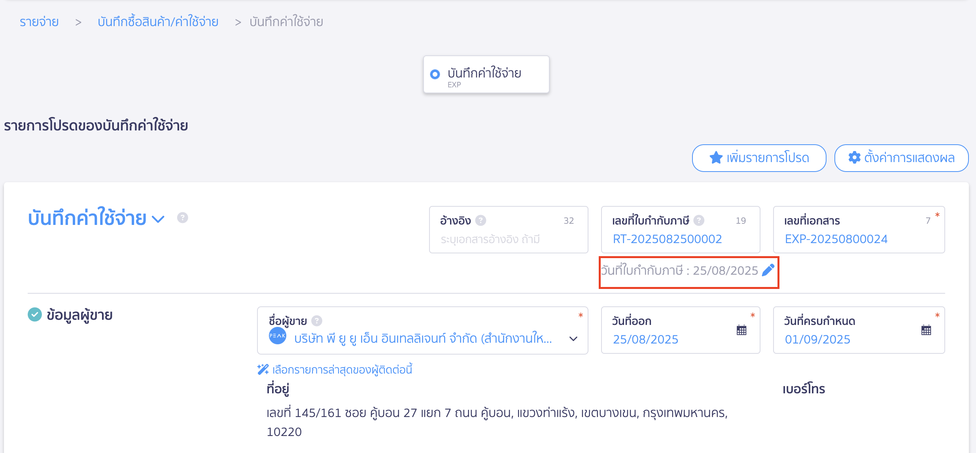The height and width of the screenshot is (453, 976).
Task: Click the help icon next to อ้างอิง
Action: (x=480, y=221)
